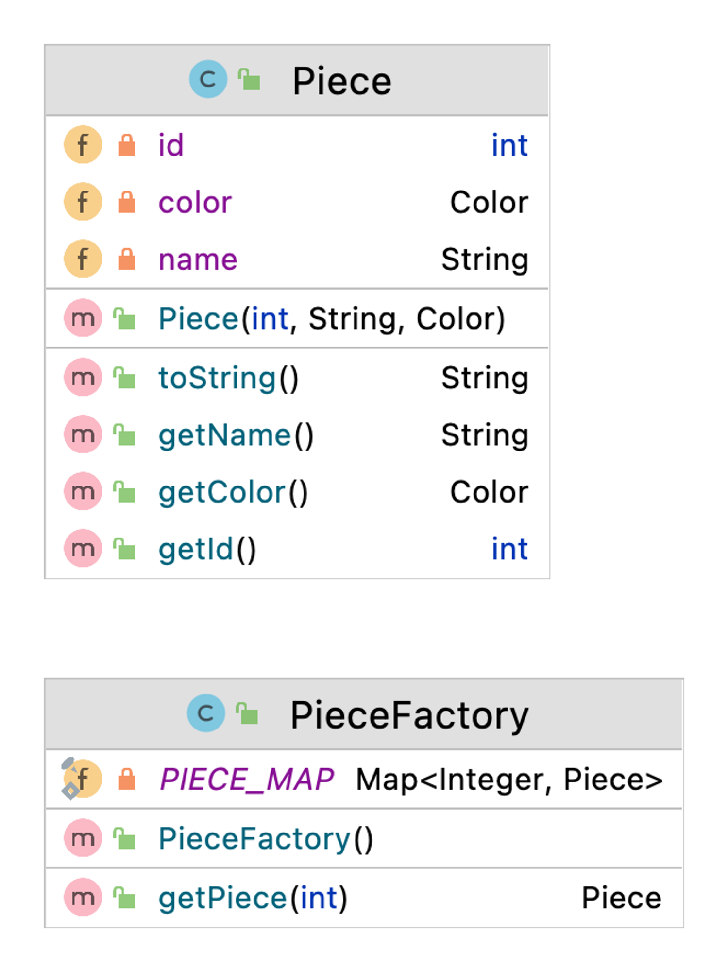Click the method icon for toString()

click(83, 377)
